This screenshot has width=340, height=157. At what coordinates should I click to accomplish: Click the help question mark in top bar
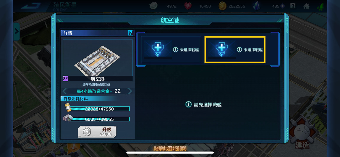tap(293, 6)
